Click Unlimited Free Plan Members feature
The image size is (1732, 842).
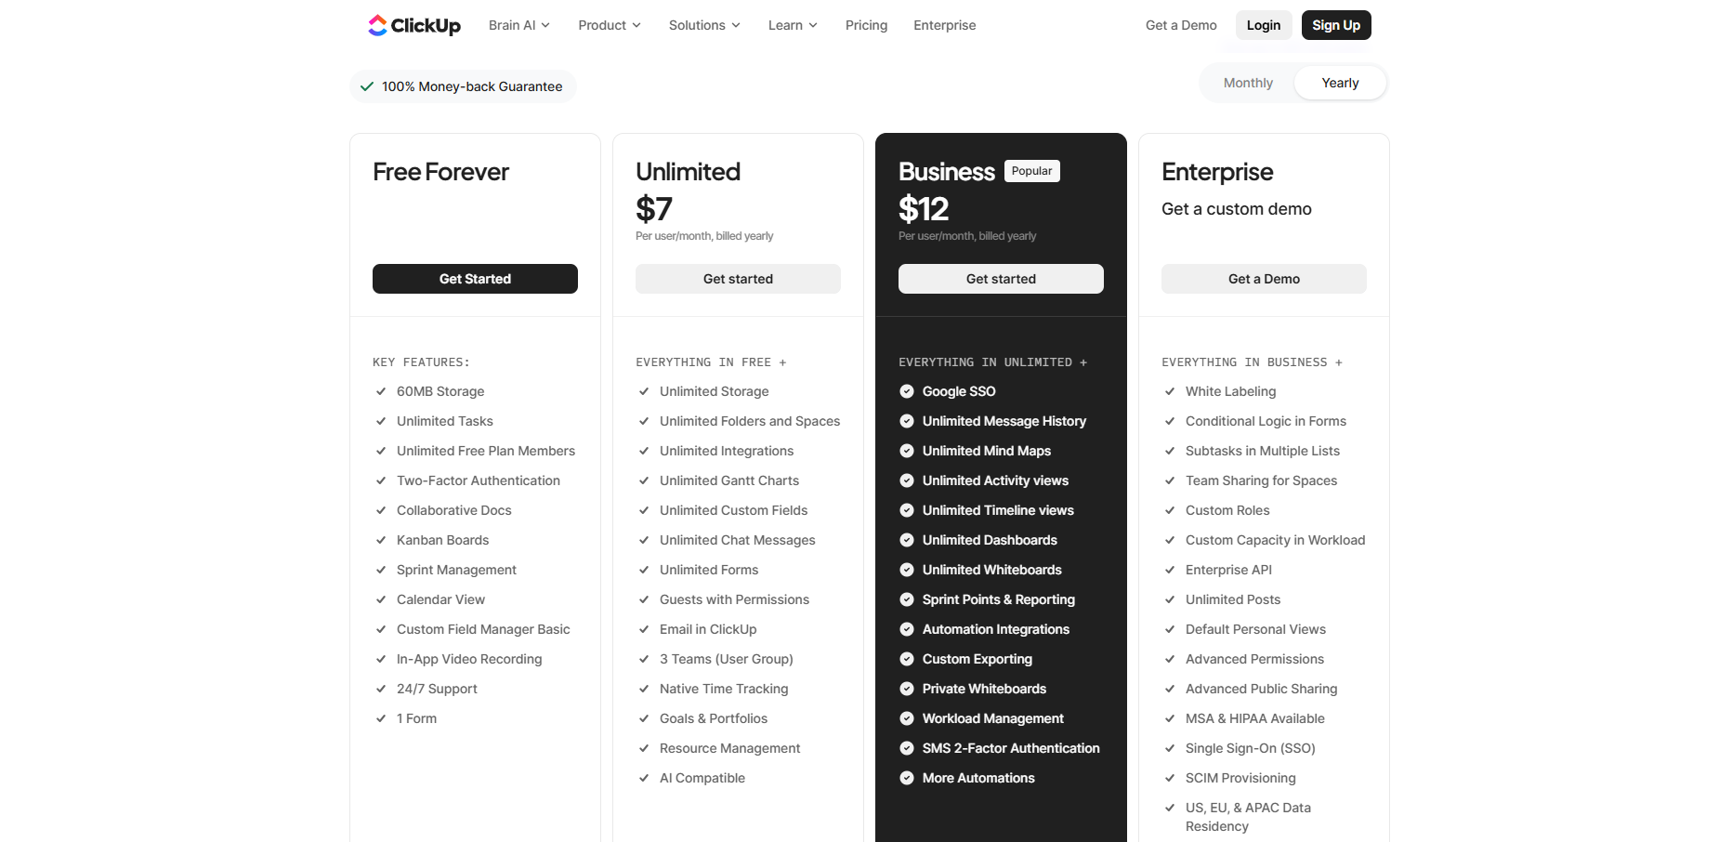point(486,451)
